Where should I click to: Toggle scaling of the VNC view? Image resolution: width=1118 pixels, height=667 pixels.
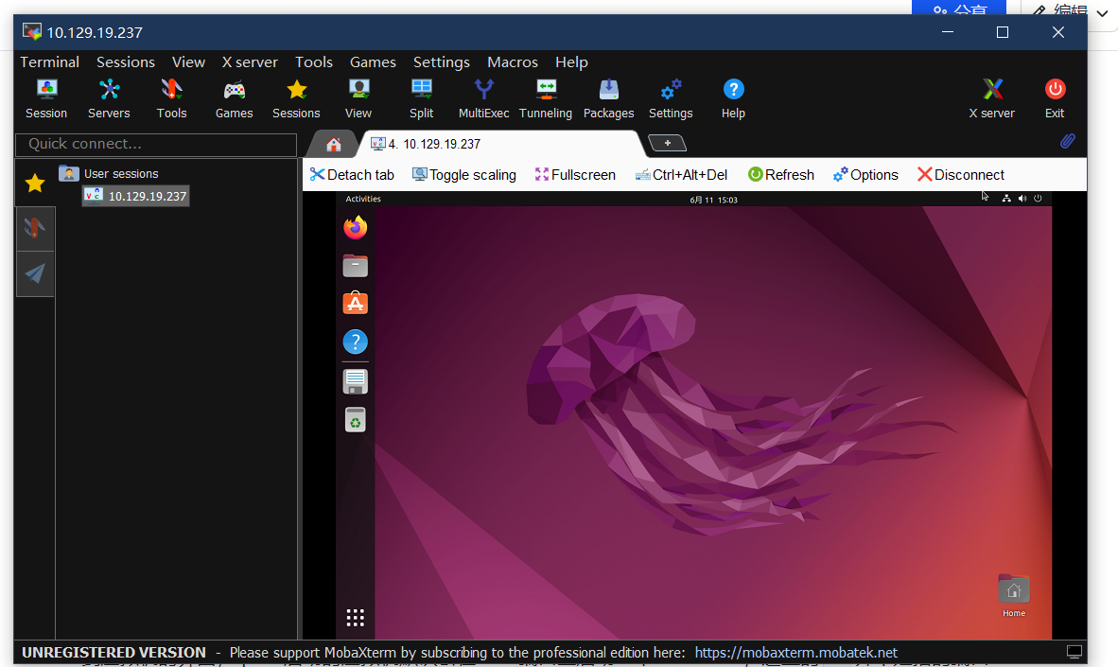point(464,175)
